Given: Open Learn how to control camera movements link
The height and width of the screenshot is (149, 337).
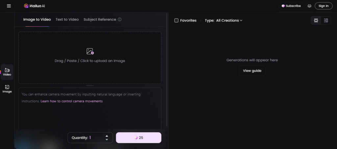Looking at the screenshot, I should (71, 101).
